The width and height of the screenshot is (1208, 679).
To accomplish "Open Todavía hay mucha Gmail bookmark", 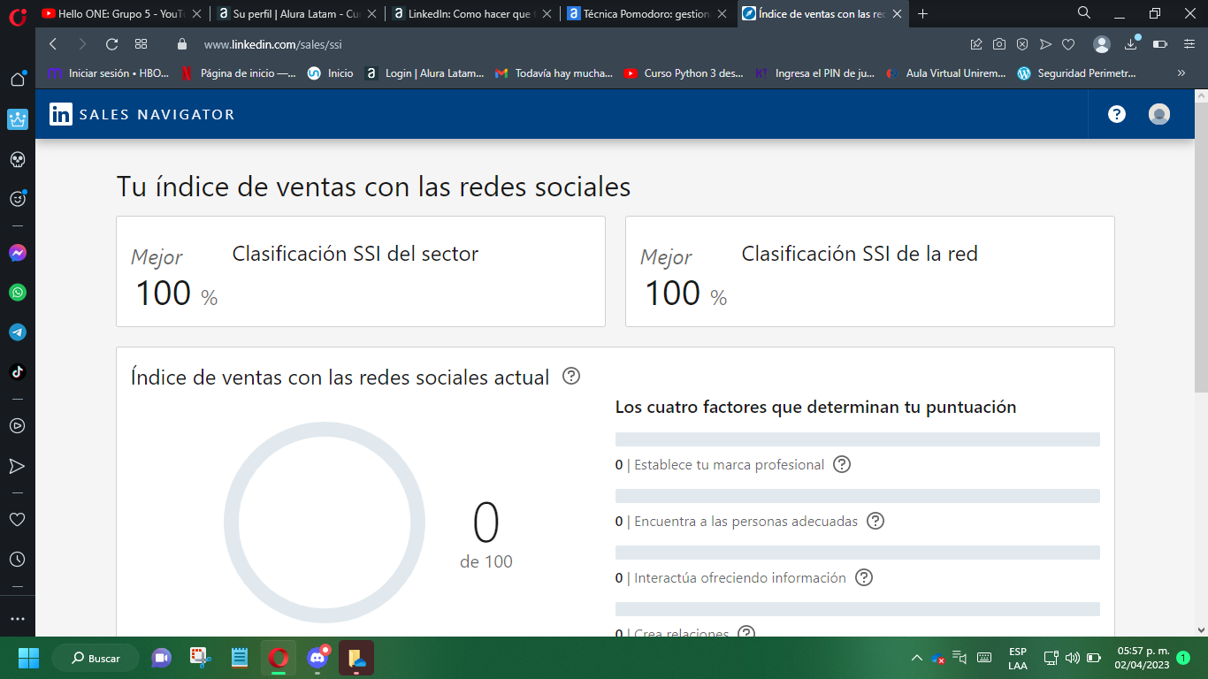I will point(554,73).
